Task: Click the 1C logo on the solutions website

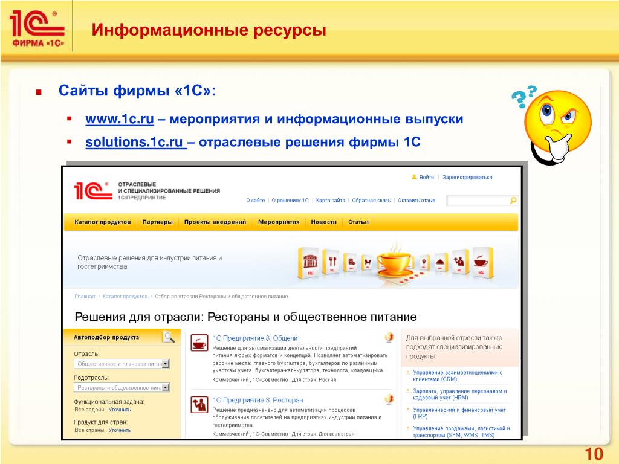Action: pyautogui.click(x=92, y=191)
